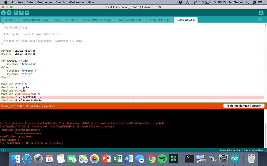Open the Werkzeuge menu

pos(76,2)
